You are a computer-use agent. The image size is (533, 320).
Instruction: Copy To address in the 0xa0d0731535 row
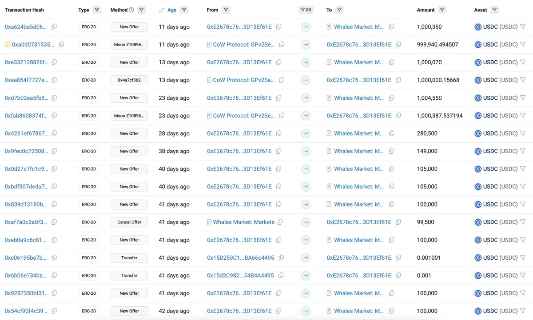point(398,45)
